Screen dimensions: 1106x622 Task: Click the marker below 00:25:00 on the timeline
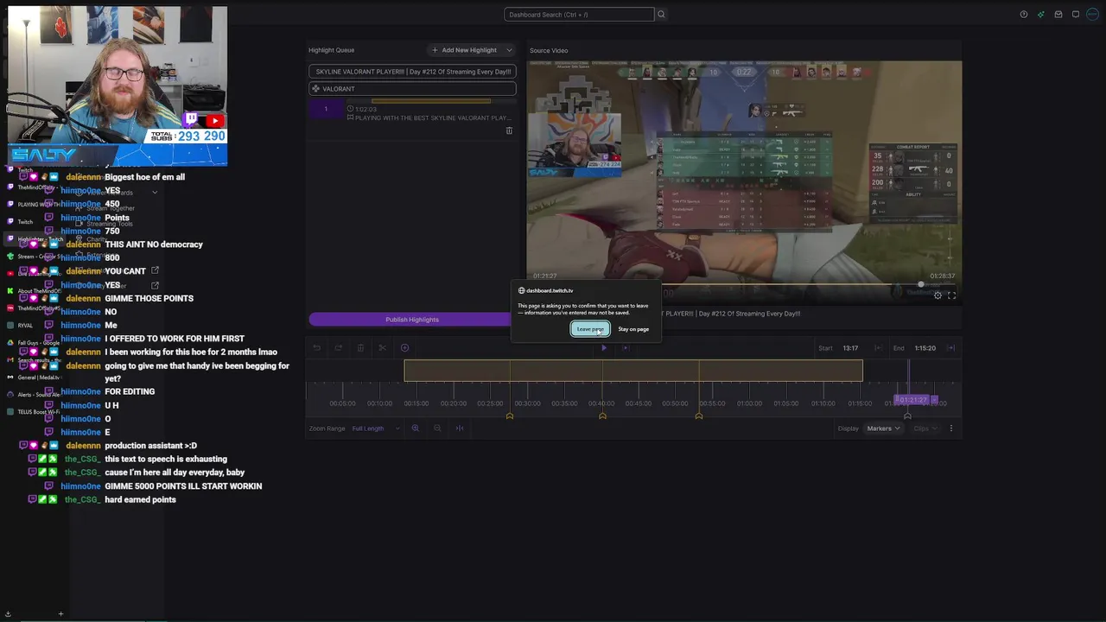[x=510, y=416]
